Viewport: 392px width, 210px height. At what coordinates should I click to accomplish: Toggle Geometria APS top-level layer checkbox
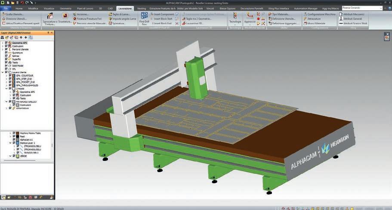[x=6, y=43]
